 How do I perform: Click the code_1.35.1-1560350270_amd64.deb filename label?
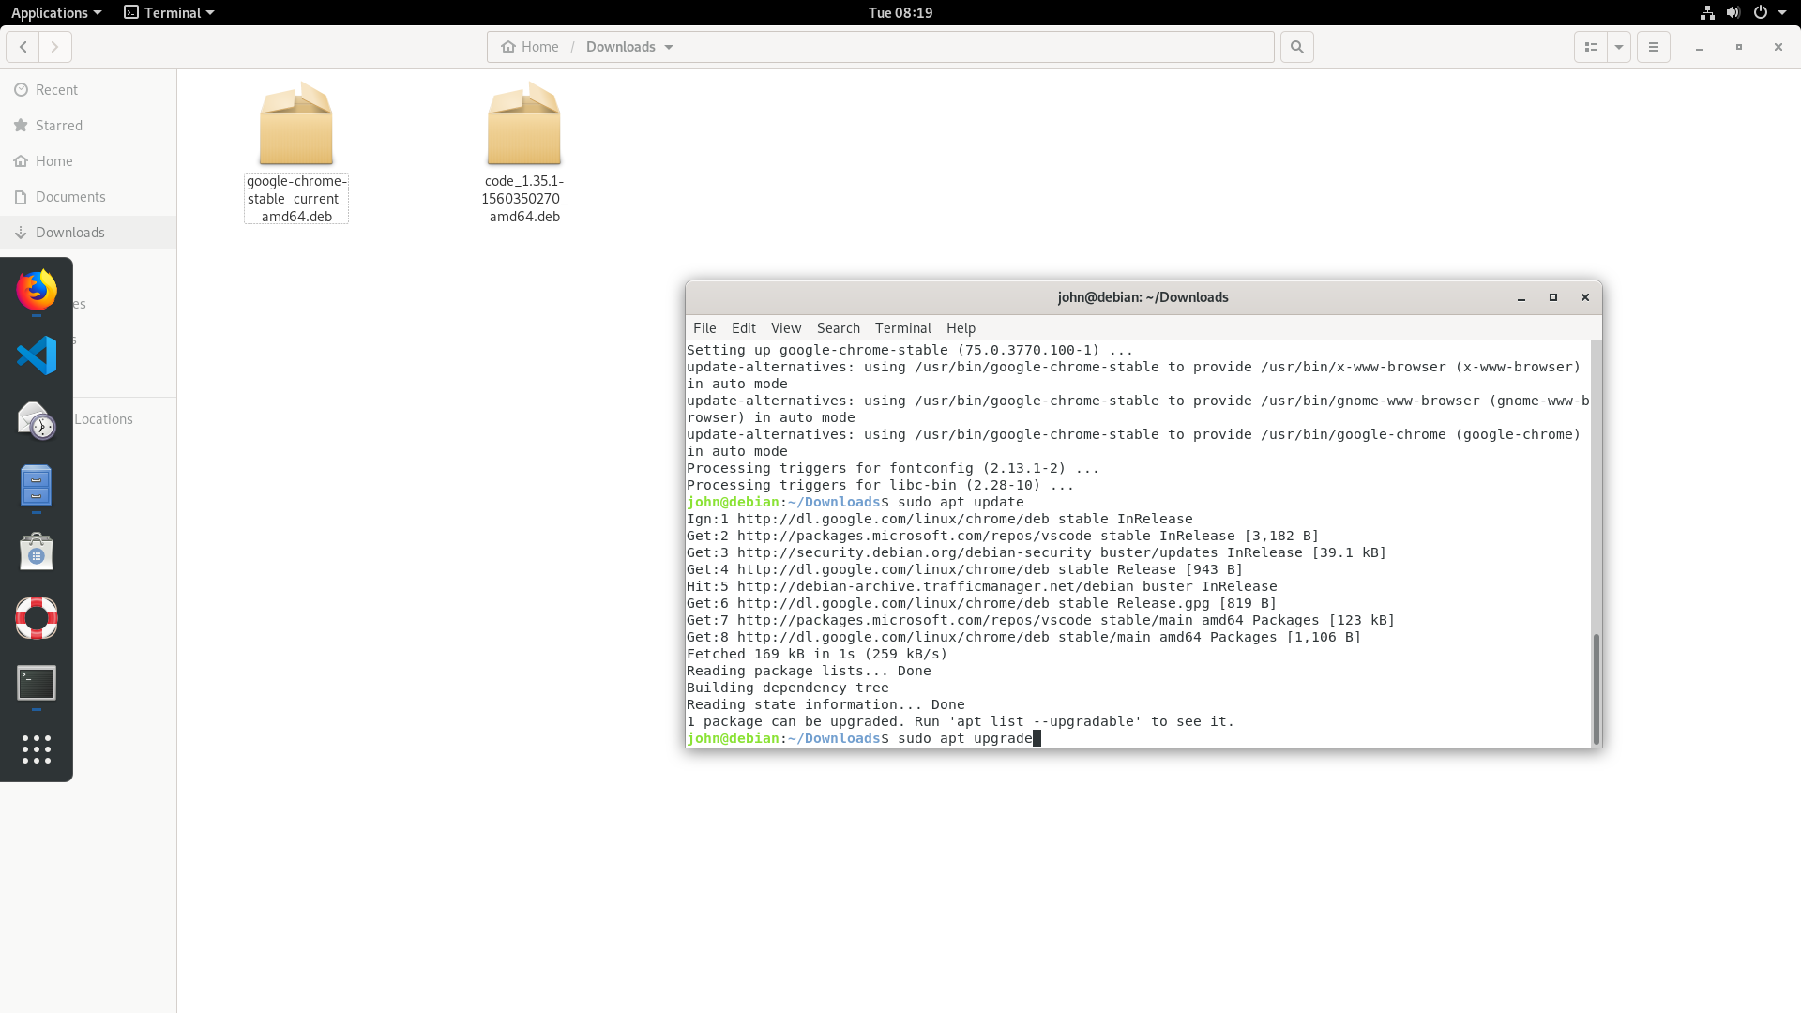[524, 199]
